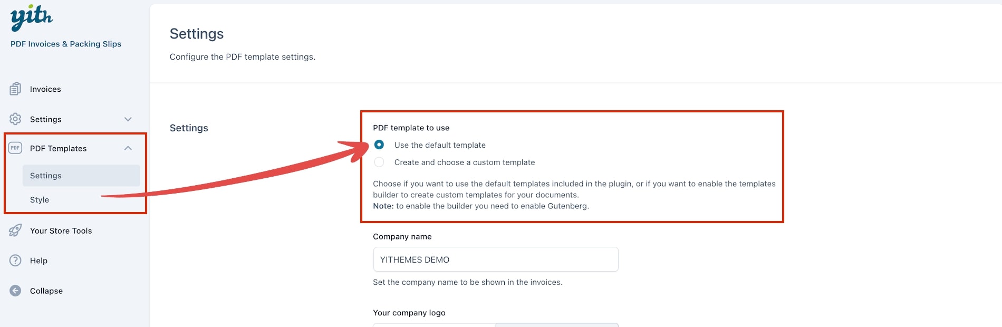
Task: Click the Company name input field
Action: [495, 259]
